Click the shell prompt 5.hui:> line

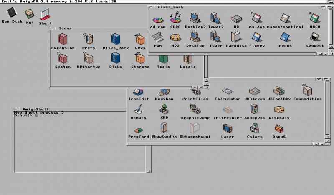point(26,115)
